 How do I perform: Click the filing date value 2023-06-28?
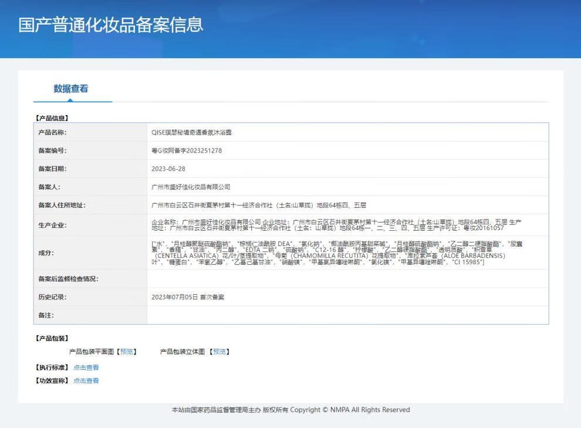point(168,169)
